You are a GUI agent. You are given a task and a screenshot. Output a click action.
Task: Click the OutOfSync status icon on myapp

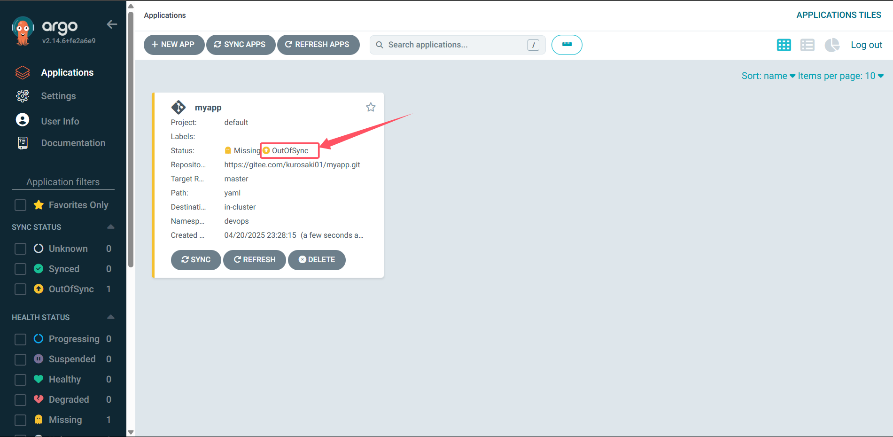coord(266,150)
